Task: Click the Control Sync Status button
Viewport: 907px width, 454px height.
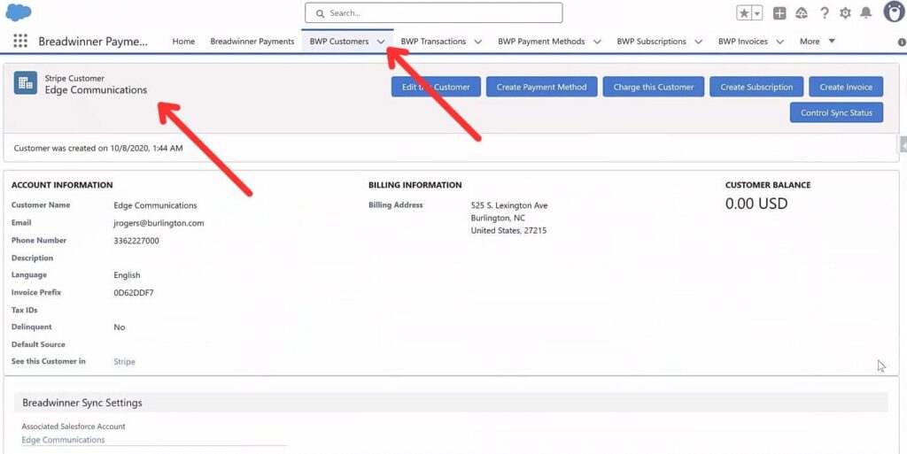Action: [x=836, y=112]
